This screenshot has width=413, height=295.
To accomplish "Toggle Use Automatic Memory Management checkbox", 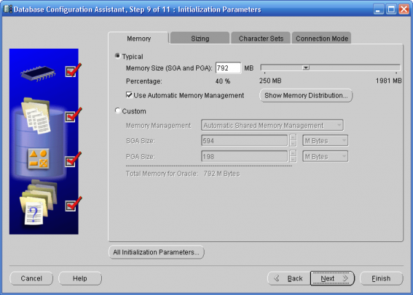I will point(129,95).
